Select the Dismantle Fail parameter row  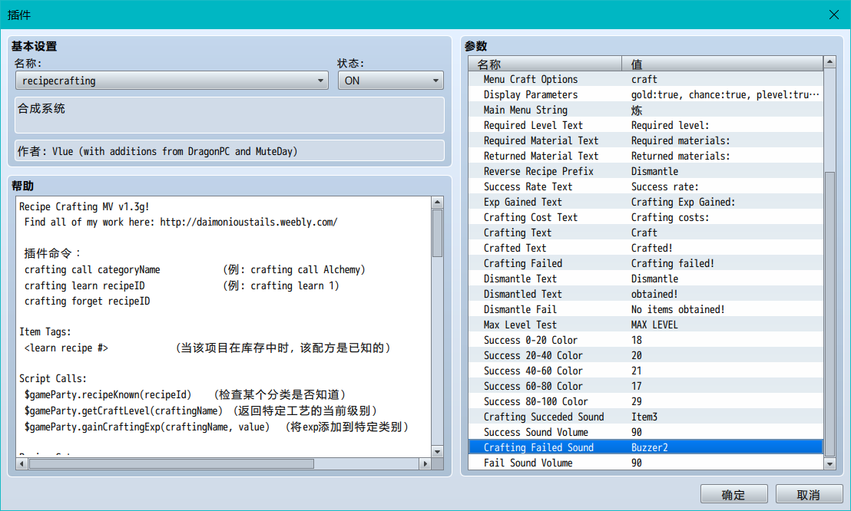pos(646,309)
